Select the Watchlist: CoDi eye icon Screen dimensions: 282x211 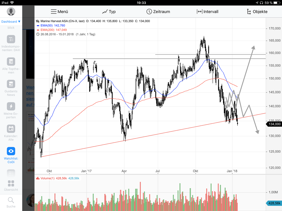(x=11, y=151)
